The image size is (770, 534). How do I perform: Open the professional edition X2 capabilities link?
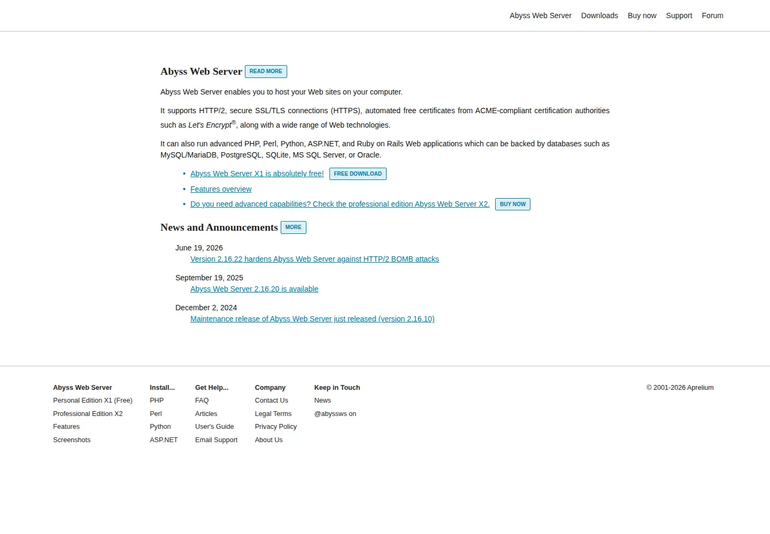340,204
